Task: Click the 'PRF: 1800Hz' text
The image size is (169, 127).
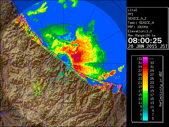Action: [x=138, y=27]
